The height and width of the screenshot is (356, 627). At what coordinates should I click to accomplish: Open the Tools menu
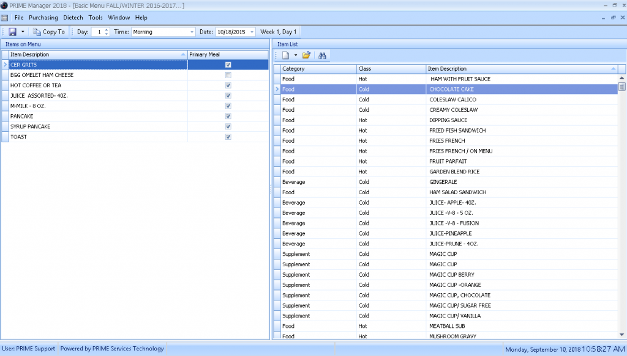click(x=95, y=17)
